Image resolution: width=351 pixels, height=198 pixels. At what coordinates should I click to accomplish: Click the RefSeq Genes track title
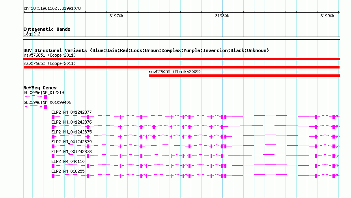tap(40, 88)
